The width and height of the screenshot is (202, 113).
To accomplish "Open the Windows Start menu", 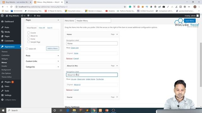I will click(3, 110).
